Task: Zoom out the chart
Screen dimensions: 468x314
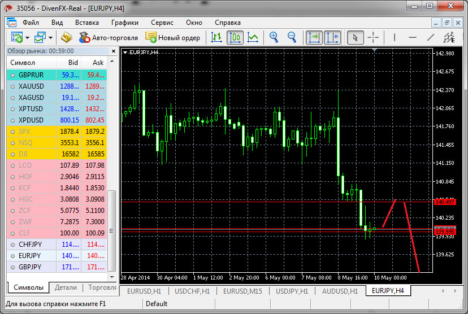Action: [x=292, y=38]
